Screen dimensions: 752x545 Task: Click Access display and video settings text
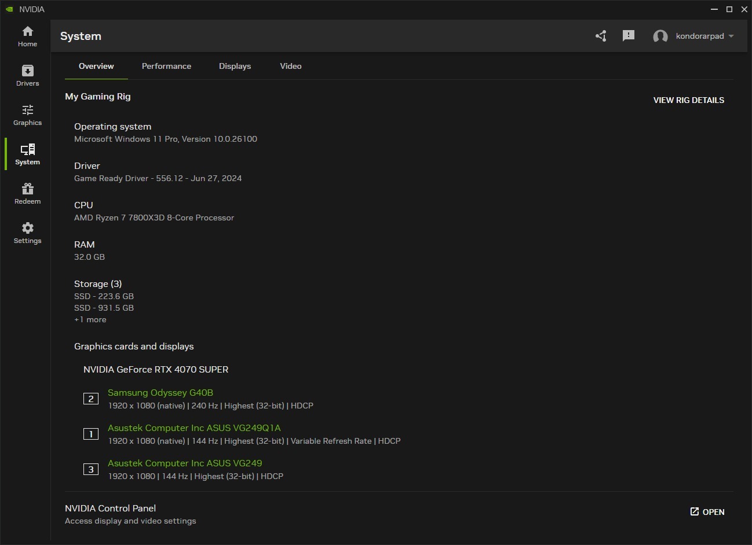click(x=130, y=521)
